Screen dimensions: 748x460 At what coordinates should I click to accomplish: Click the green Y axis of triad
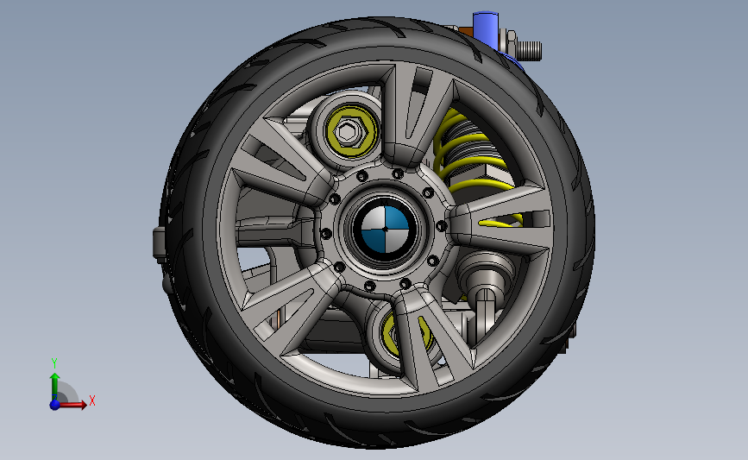coord(55,387)
